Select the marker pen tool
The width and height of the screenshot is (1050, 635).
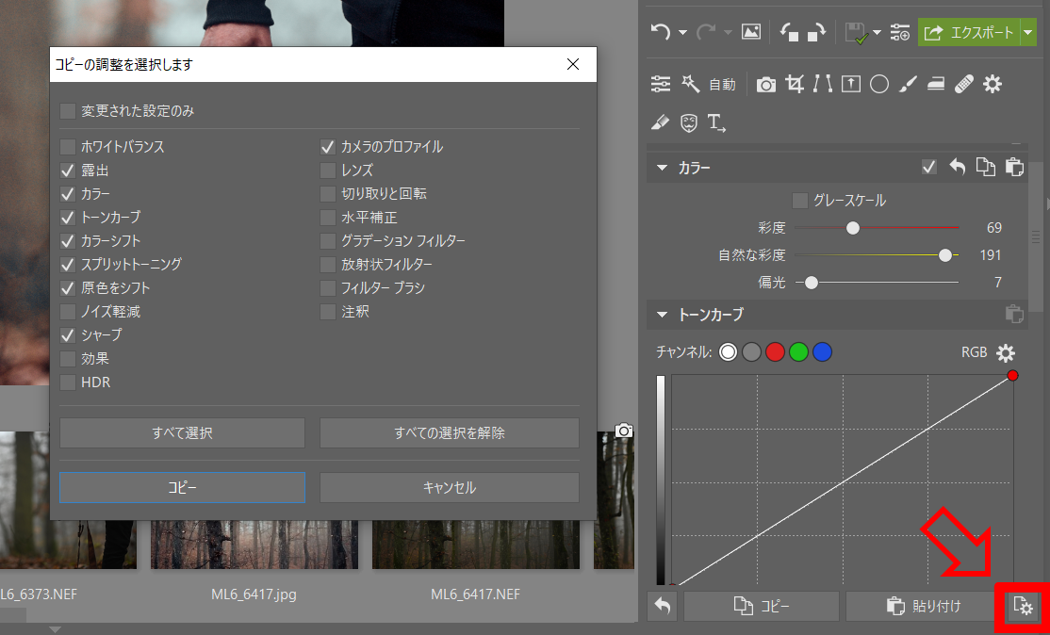pos(660,122)
